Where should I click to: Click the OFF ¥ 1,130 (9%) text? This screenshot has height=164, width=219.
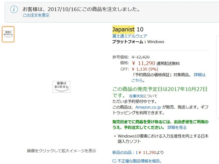(x=145, y=69)
